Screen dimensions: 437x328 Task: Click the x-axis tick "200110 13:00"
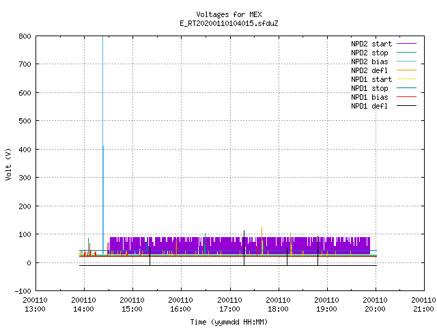35,305
